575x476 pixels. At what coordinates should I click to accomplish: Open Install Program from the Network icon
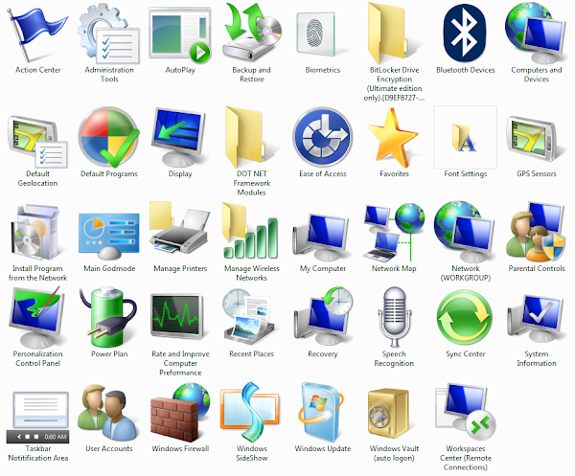coord(36,233)
